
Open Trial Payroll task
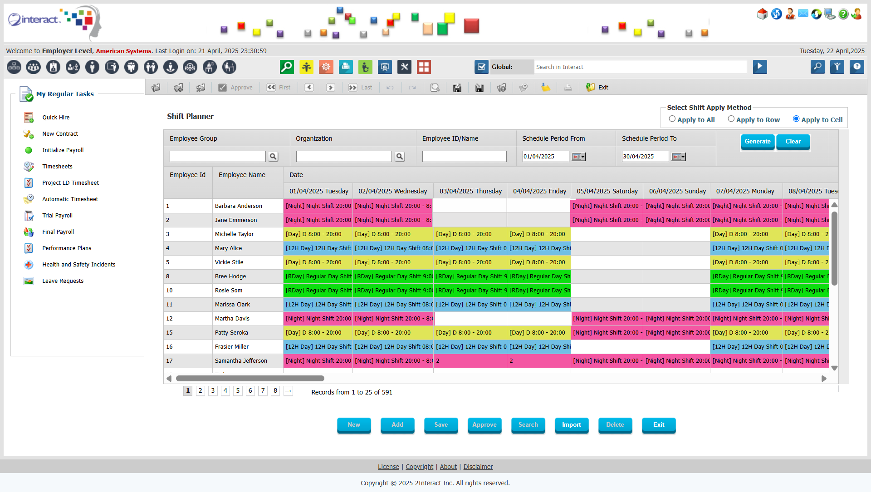coord(57,216)
